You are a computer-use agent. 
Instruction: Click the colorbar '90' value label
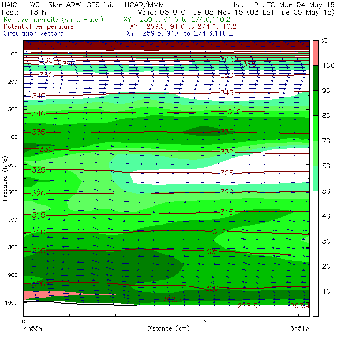326,91
